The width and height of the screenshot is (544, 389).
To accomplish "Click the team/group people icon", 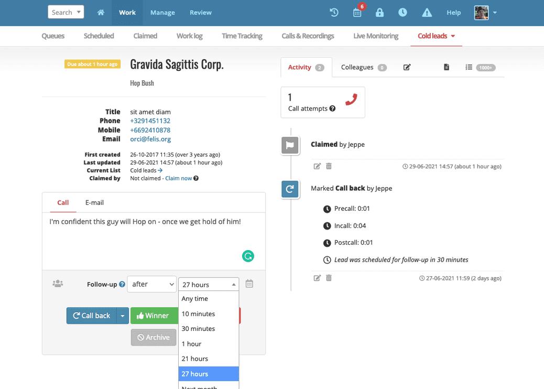I will click(x=58, y=284).
